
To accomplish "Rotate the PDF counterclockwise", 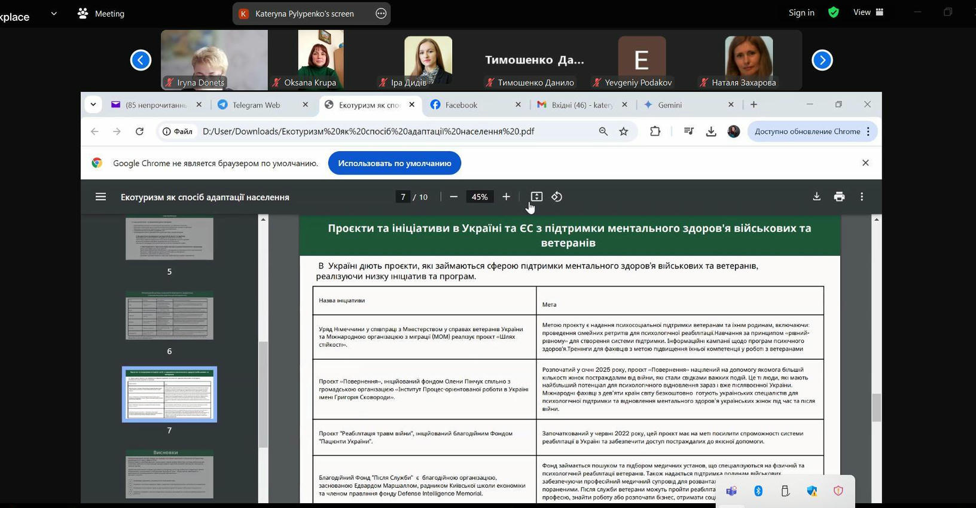I will pos(557,197).
